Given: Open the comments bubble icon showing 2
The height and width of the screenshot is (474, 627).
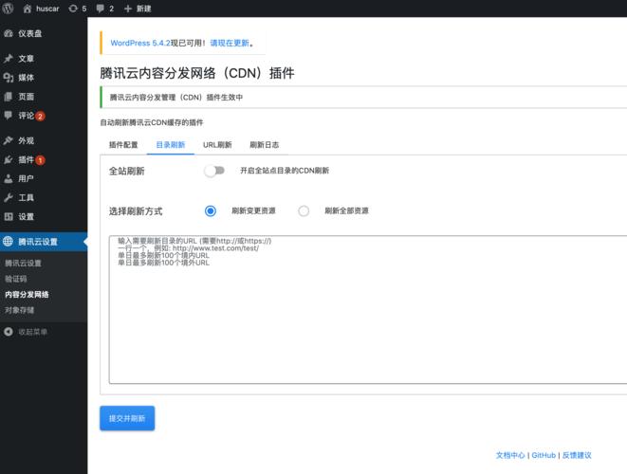Looking at the screenshot, I should (x=100, y=9).
